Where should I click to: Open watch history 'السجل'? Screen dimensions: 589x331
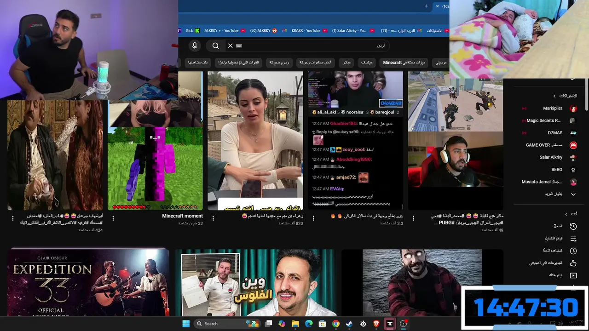pyautogui.click(x=550, y=226)
